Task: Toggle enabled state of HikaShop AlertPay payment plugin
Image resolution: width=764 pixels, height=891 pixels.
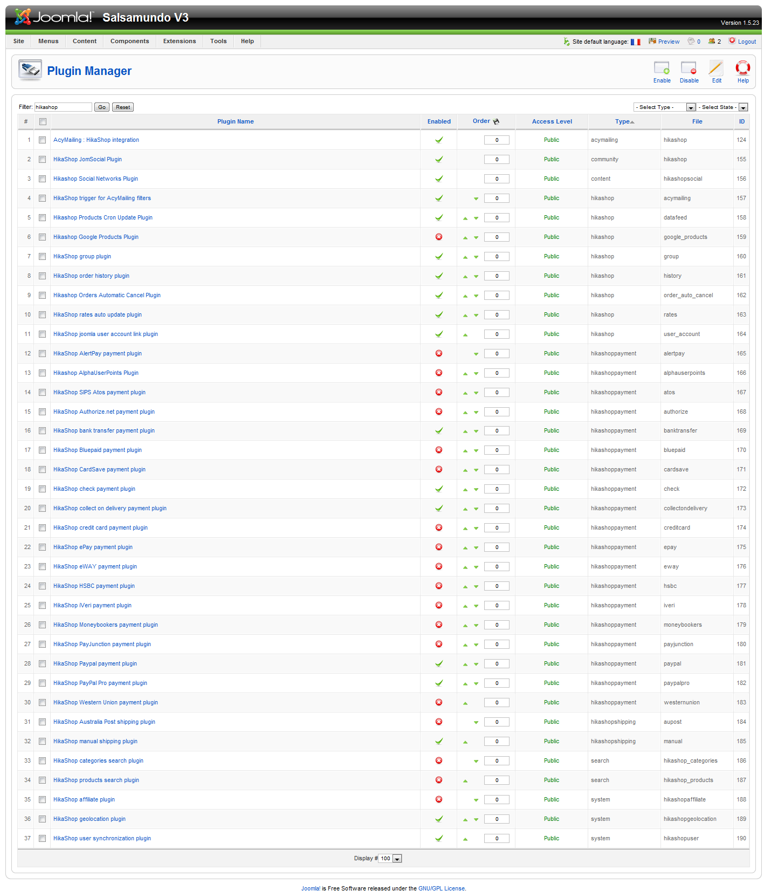Action: [439, 353]
